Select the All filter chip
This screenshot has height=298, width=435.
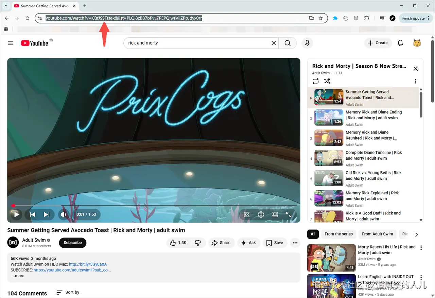(313, 234)
